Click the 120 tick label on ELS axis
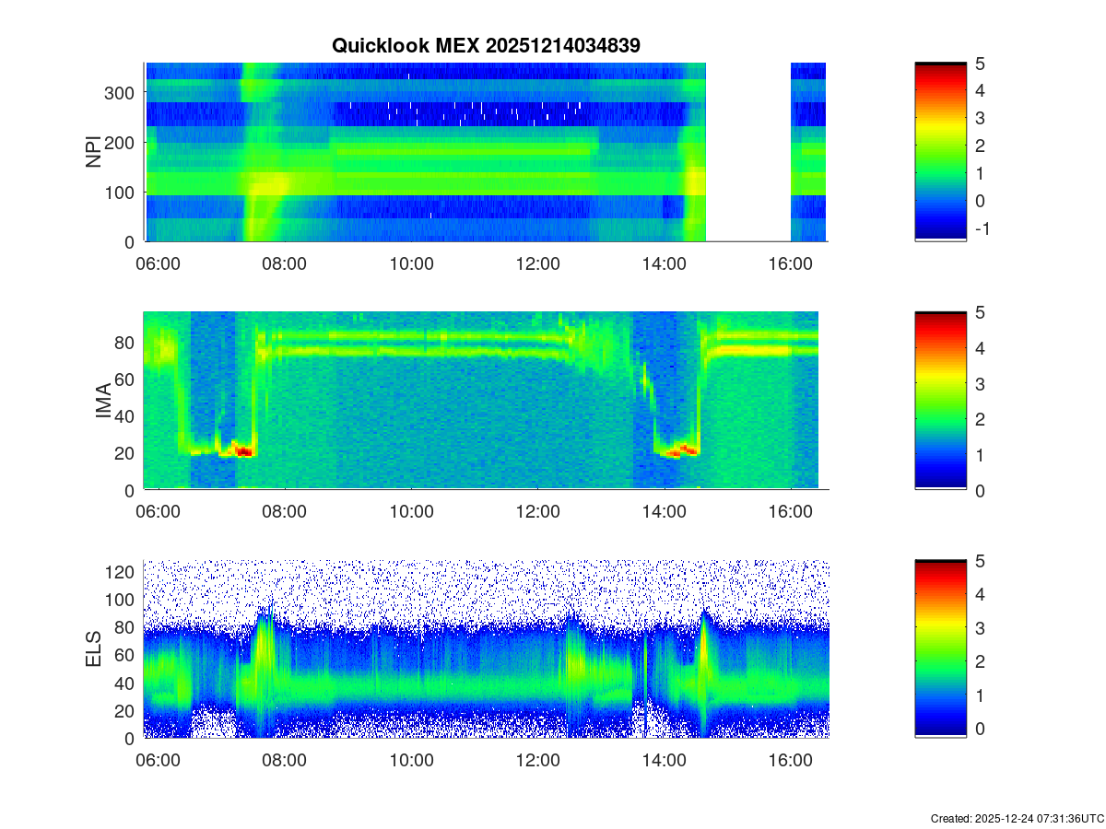1106x829 pixels. pyautogui.click(x=121, y=572)
